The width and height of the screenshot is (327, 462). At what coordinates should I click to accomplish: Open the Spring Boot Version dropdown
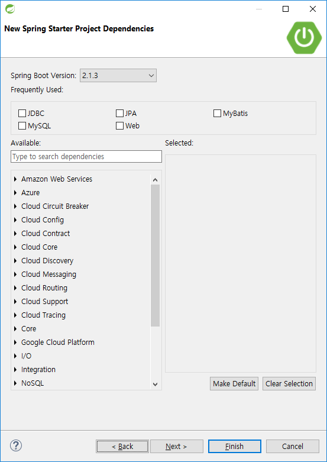(x=118, y=76)
